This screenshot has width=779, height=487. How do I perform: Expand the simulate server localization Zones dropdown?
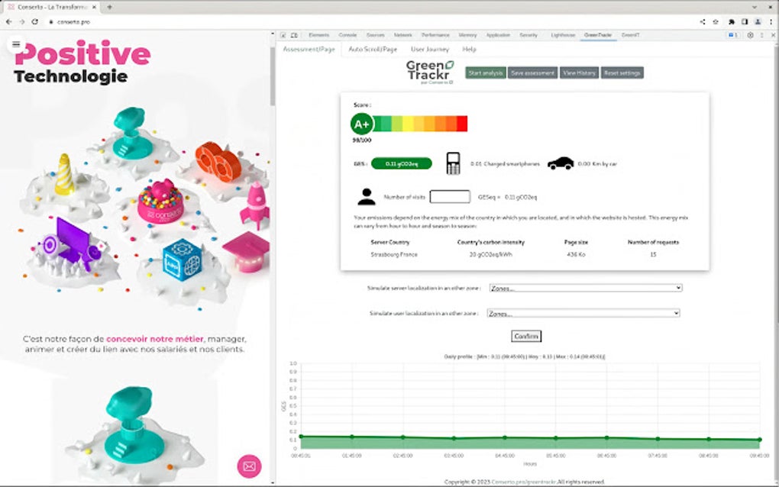(585, 288)
